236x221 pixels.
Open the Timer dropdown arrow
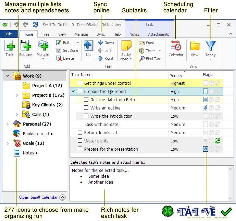[160, 51]
